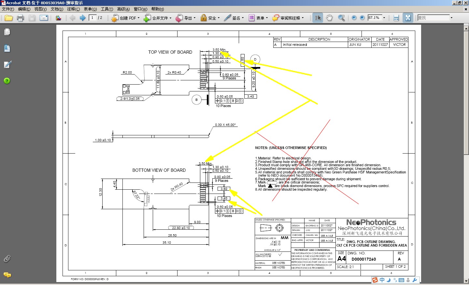Open the Bookmarks panel in sidebar
Screen dimensions: 469x285
pyautogui.click(x=7, y=48)
